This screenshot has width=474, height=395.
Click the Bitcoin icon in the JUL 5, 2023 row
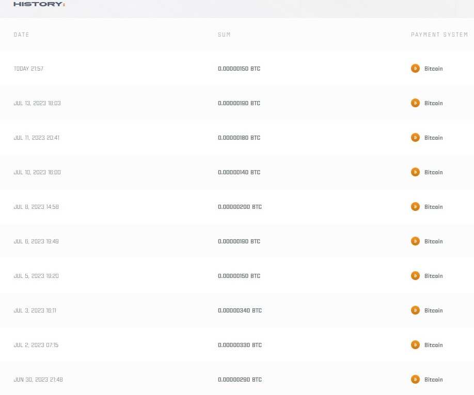[415, 276]
